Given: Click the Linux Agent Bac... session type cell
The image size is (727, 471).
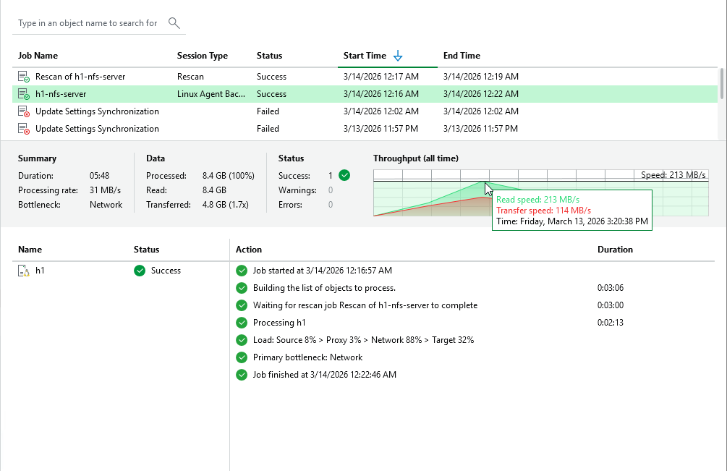Looking at the screenshot, I should [x=211, y=94].
